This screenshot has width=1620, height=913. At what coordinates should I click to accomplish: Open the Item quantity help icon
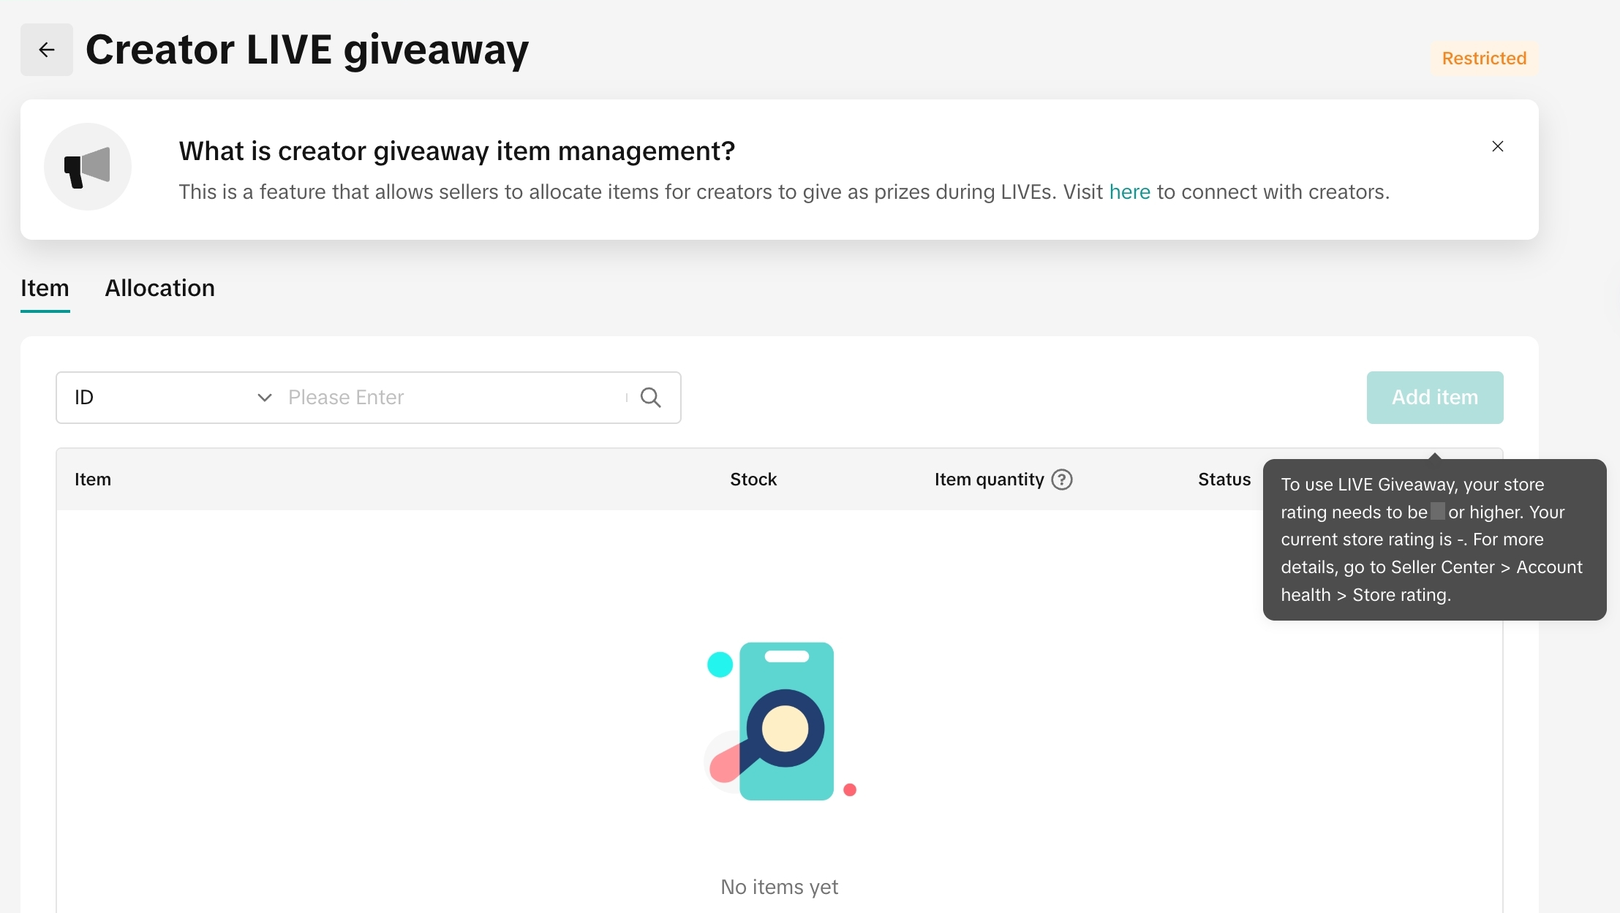[1061, 480]
